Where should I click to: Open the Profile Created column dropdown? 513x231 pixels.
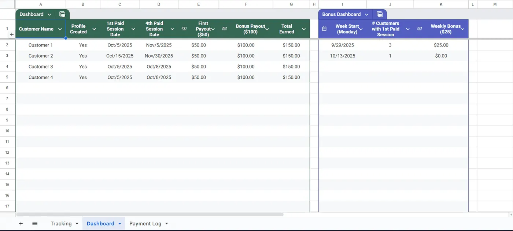(x=94, y=29)
